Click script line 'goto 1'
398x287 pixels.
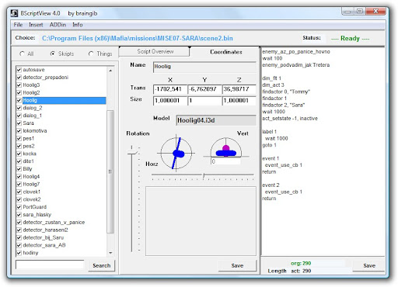269,145
